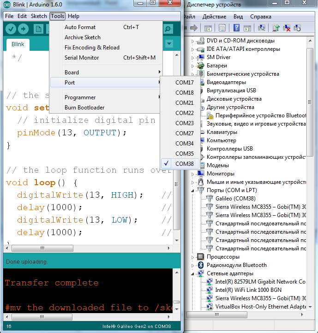Open Справка menu in Device Manager
This screenshot has height=333, width=318.
coord(260,17)
